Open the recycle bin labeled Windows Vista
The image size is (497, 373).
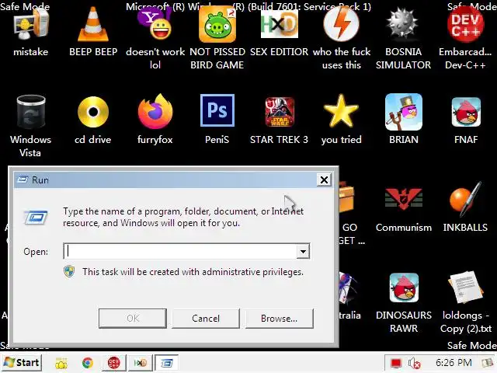point(30,112)
